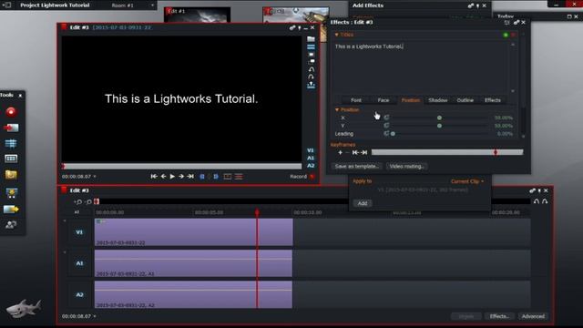Click the right curved-arrow icon atop the timeline

pyautogui.click(x=545, y=201)
